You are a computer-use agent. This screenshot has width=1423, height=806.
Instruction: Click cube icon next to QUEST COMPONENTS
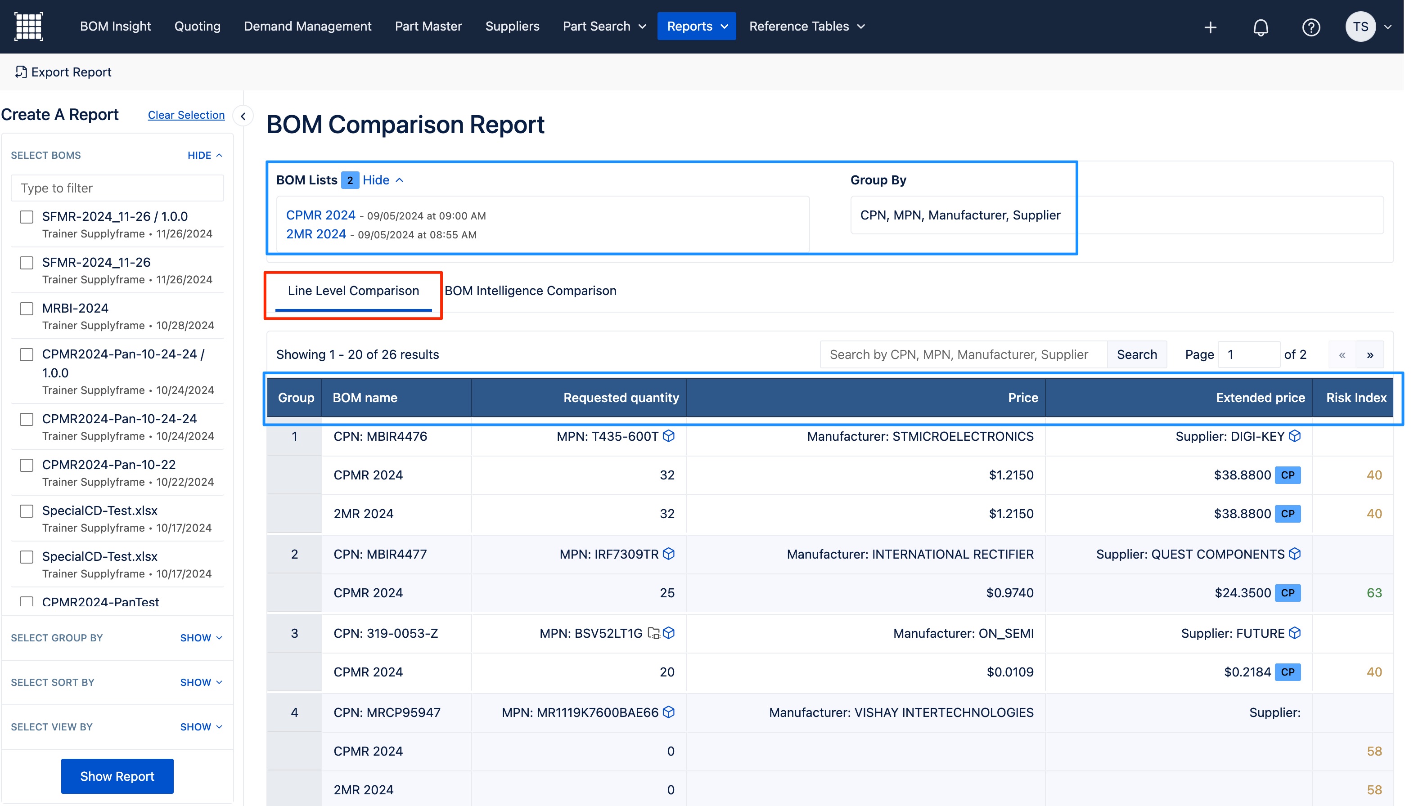click(1295, 554)
